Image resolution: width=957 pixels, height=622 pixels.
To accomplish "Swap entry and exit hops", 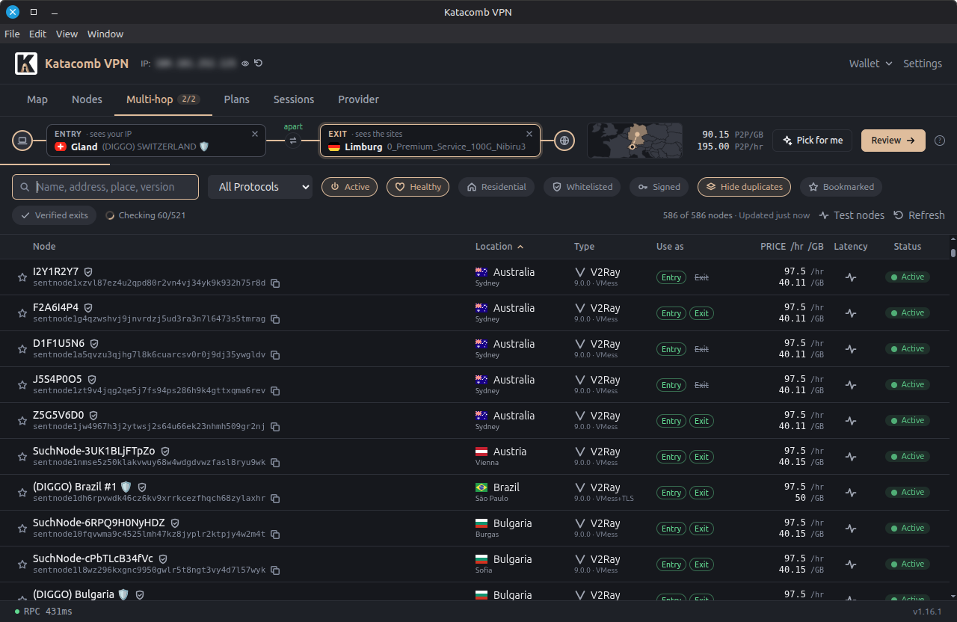I will click(293, 141).
